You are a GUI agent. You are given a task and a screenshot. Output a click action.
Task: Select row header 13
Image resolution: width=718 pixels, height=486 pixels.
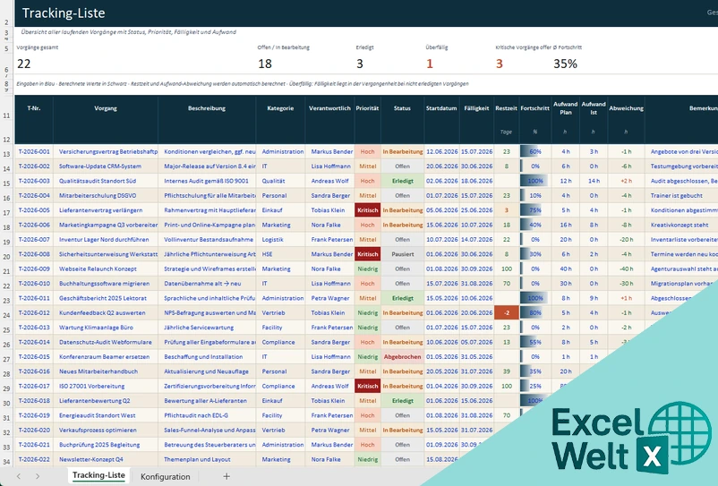click(7, 154)
